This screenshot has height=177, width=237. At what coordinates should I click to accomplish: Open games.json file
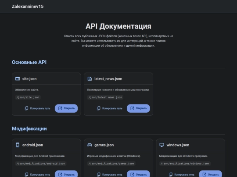pyautogui.click(x=138, y=174)
